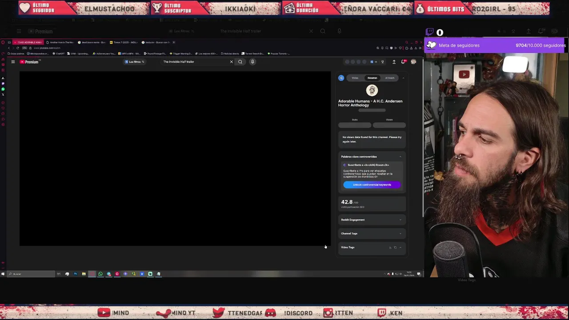The height and width of the screenshot is (320, 569).
Task: Click Unlock controversial keywords button
Action: (372, 184)
